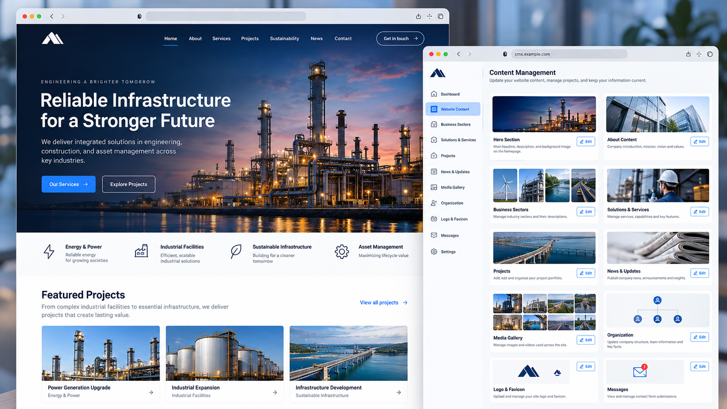Edit the Projects card in CMS
Image resolution: width=727 pixels, height=409 pixels.
pyautogui.click(x=586, y=273)
